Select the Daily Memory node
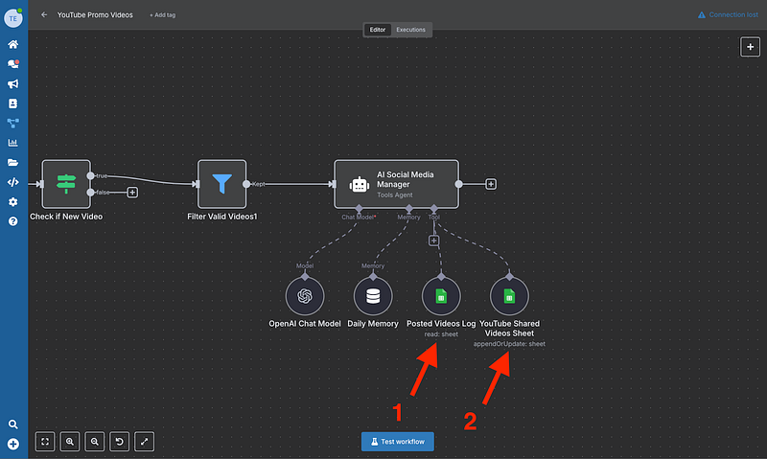Viewport: 767px width, 459px height. coord(373,294)
